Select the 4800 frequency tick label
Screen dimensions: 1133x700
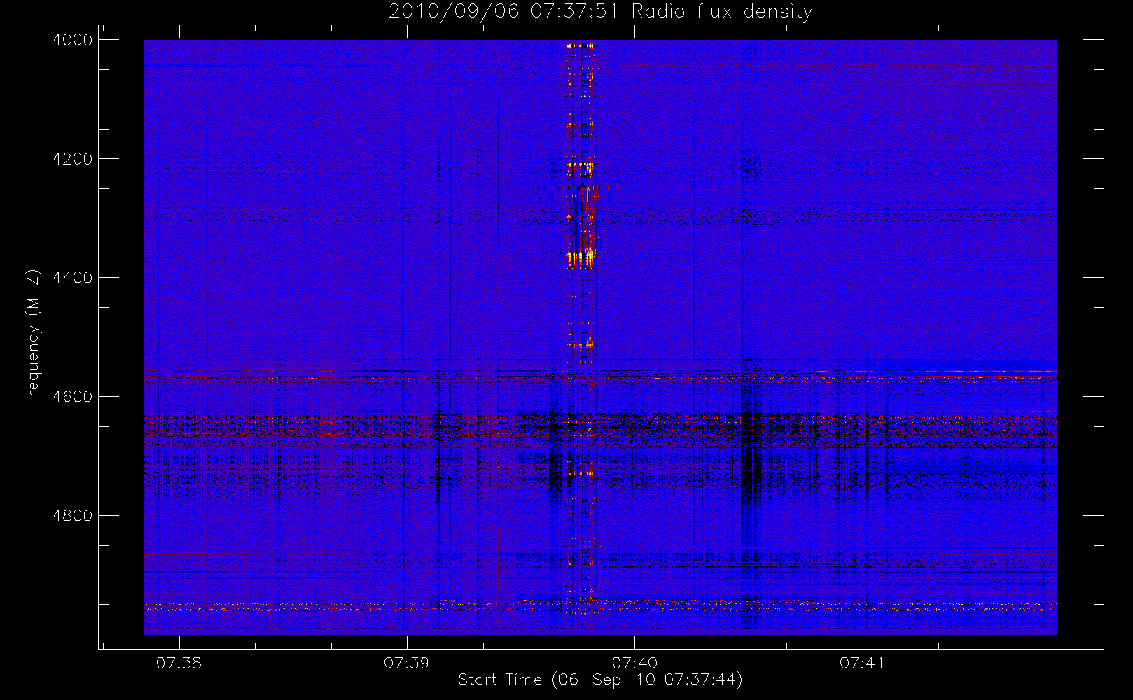[x=73, y=516]
